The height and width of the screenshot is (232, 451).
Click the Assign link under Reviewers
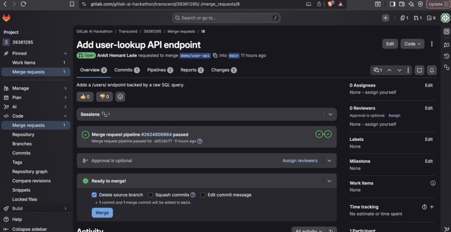394,116
